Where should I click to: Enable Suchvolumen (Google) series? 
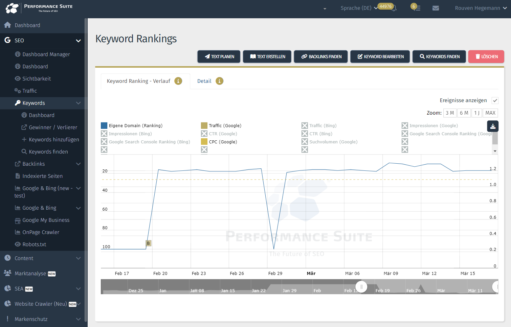[x=305, y=142]
